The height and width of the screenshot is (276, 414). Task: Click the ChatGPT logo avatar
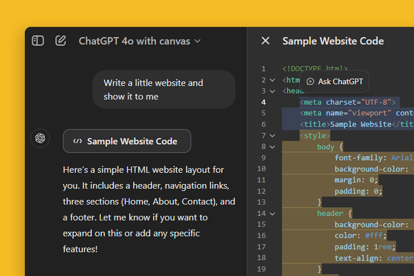point(40,138)
